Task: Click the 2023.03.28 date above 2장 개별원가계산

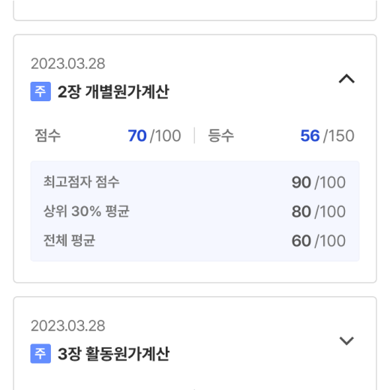Action: pyautogui.click(x=67, y=64)
